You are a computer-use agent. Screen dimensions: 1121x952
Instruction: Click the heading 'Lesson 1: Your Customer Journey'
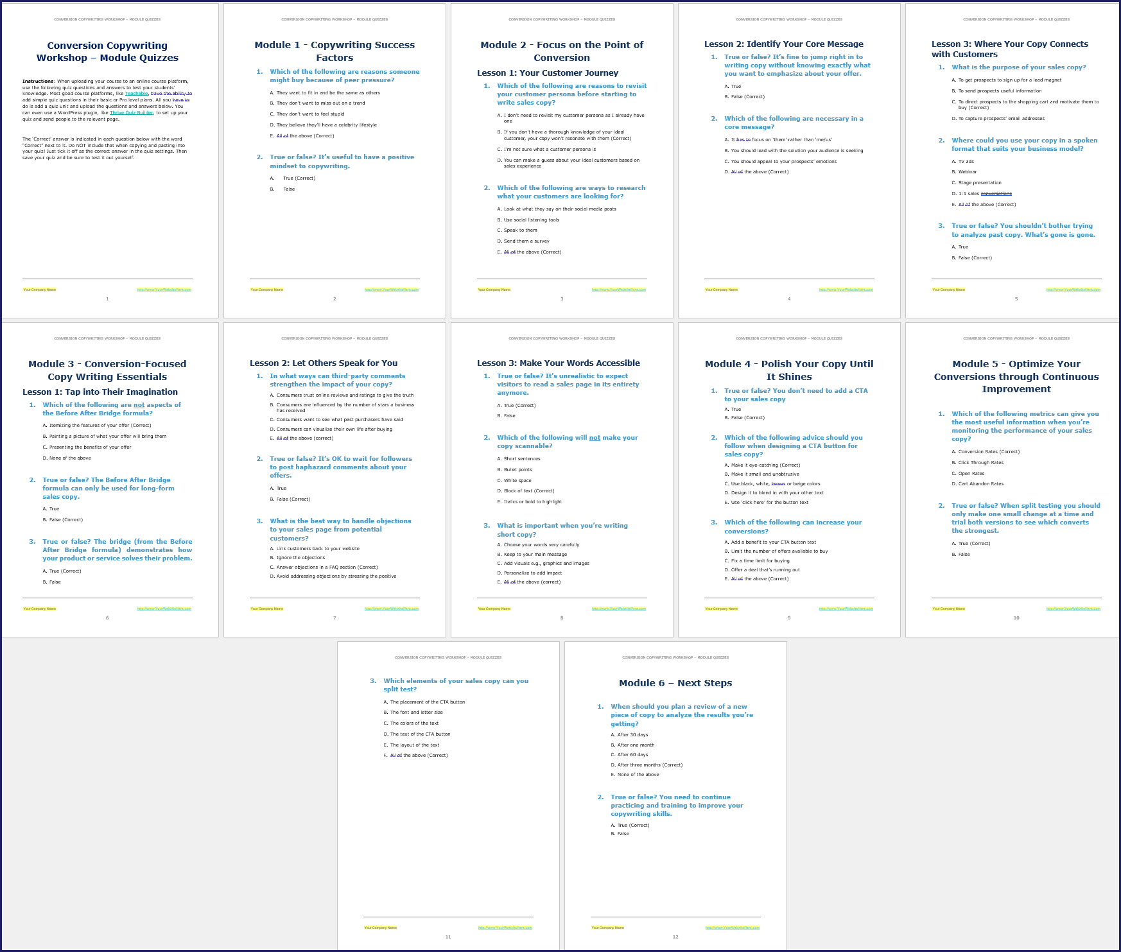point(548,73)
